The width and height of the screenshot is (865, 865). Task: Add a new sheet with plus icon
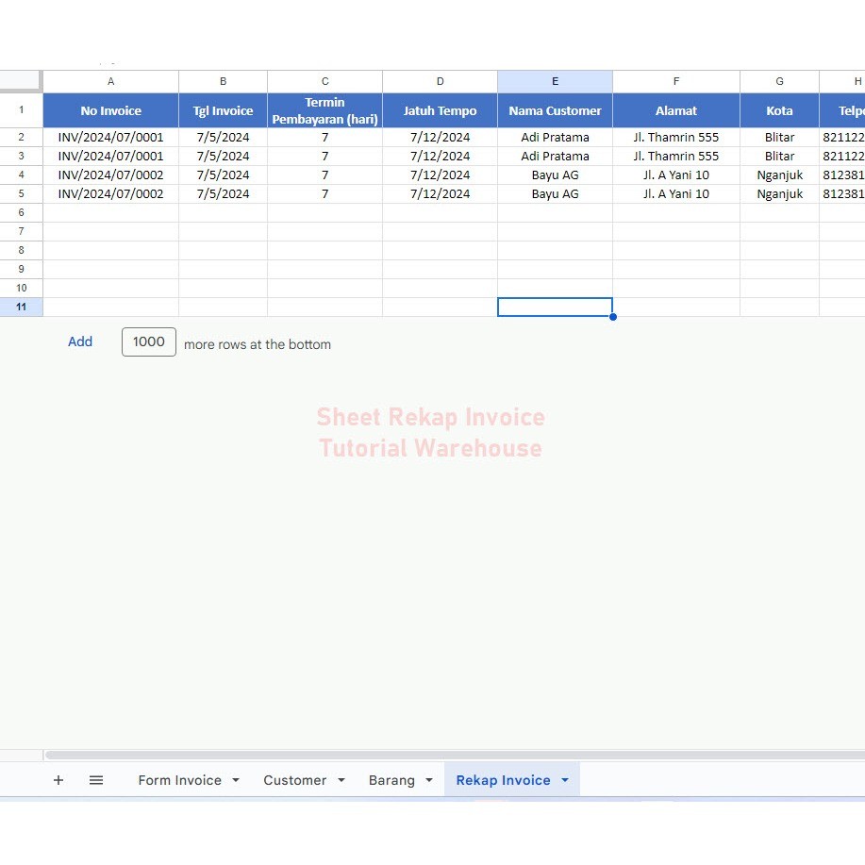pyautogui.click(x=58, y=780)
